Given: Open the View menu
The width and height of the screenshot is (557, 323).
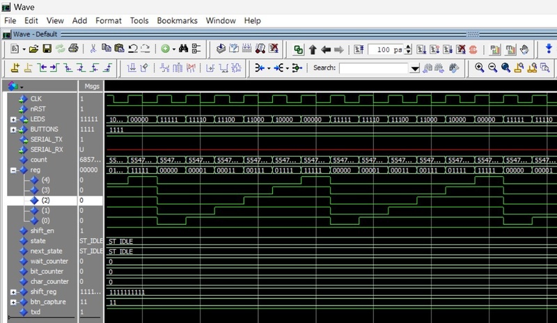Looking at the screenshot, I should [x=55, y=21].
